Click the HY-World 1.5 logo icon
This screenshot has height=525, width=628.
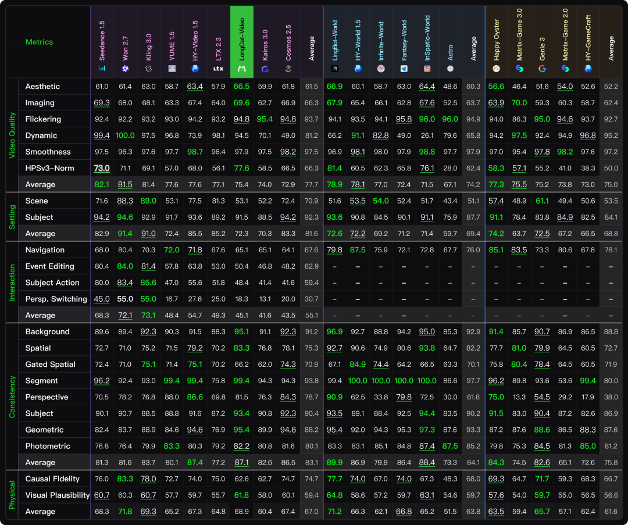coord(358,69)
